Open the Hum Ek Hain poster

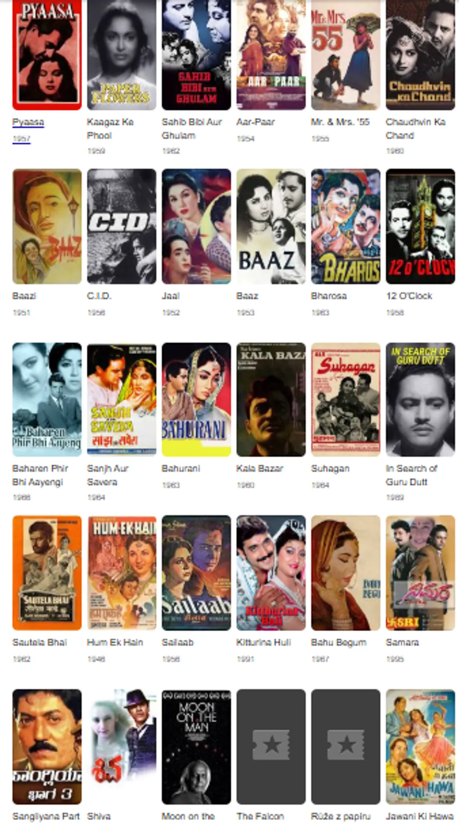click(122, 573)
